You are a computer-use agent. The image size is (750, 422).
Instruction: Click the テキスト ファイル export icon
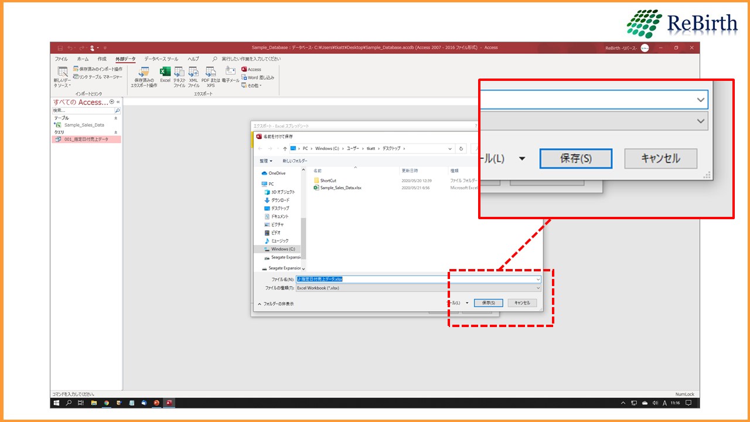click(x=179, y=77)
